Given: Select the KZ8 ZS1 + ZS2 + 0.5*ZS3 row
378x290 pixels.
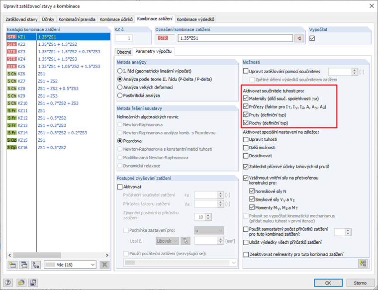Looking at the screenshot, I should tap(58, 89).
